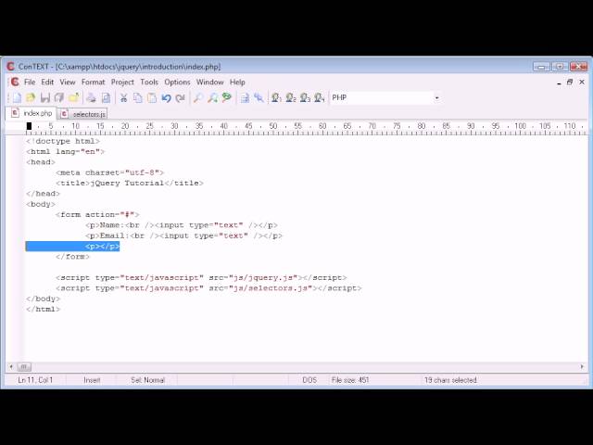Open Find with the magnifier icon
This screenshot has height=445, width=593.
(197, 98)
